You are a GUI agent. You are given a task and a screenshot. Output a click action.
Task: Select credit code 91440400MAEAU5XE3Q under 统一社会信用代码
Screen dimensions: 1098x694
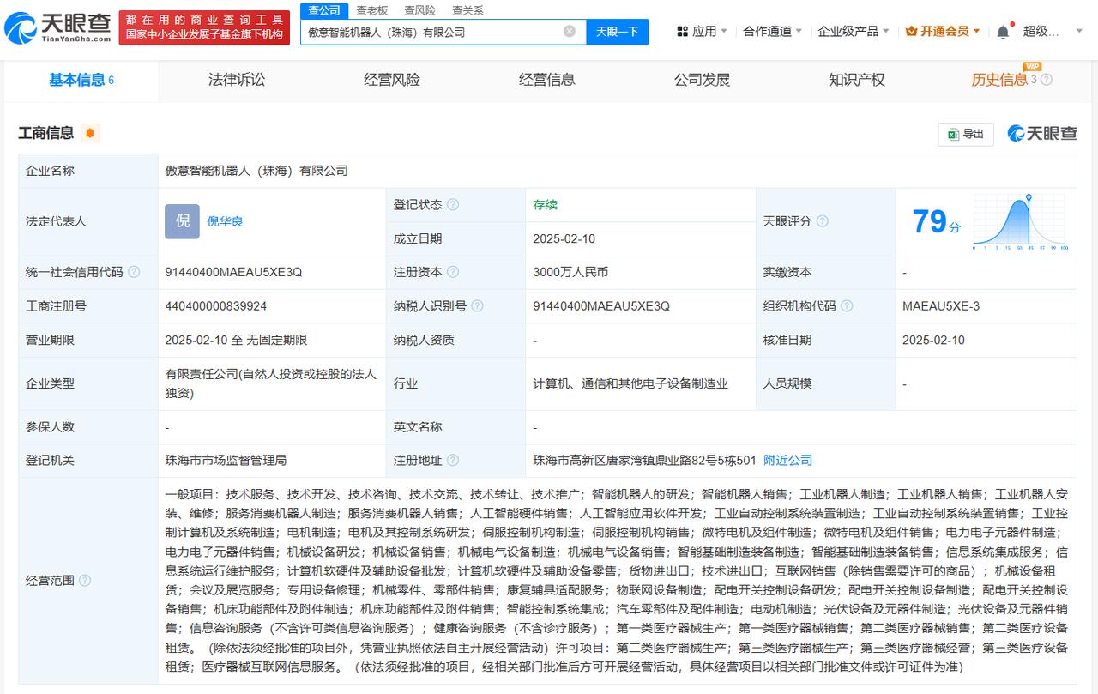233,272
